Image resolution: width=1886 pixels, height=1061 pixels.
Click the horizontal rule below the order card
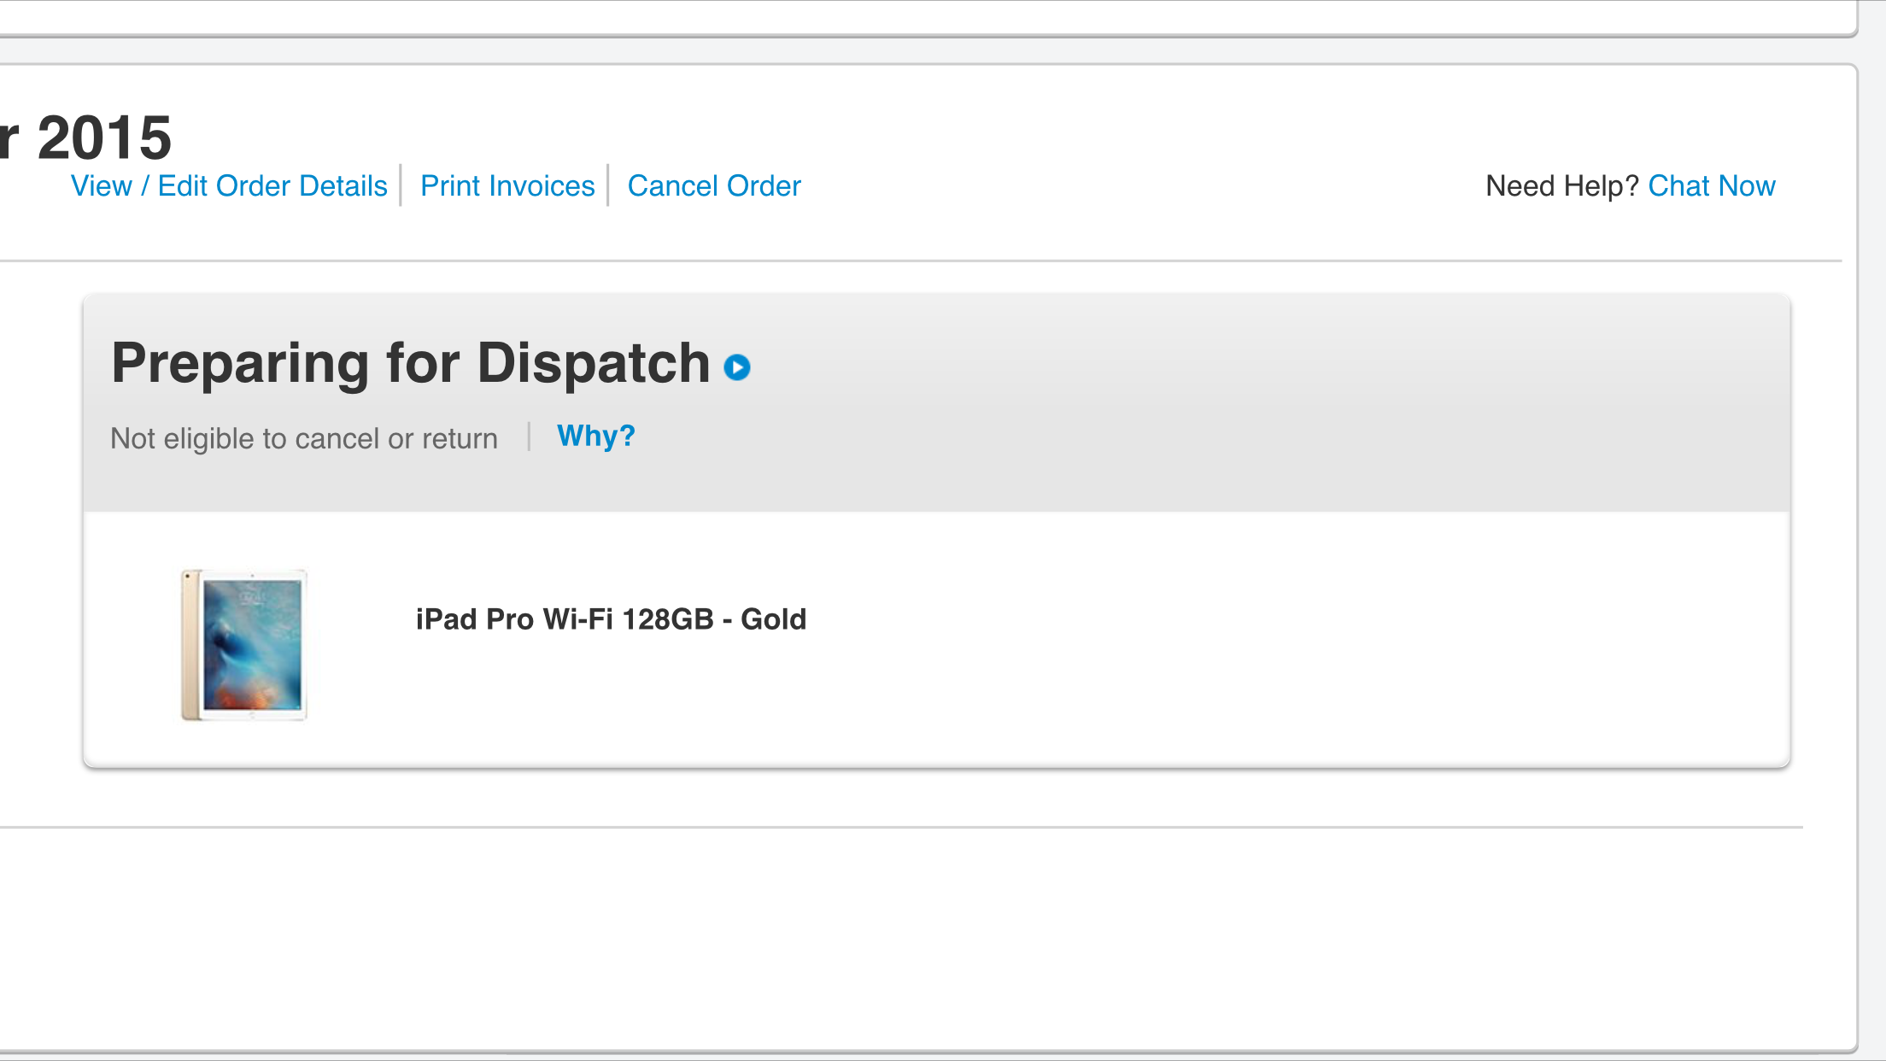point(901,827)
